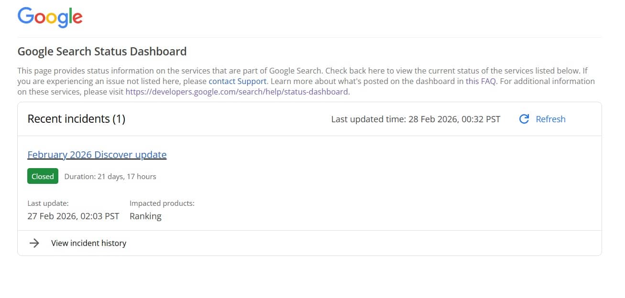Click the Last update: label
The width and height of the screenshot is (625, 298).
coord(48,203)
